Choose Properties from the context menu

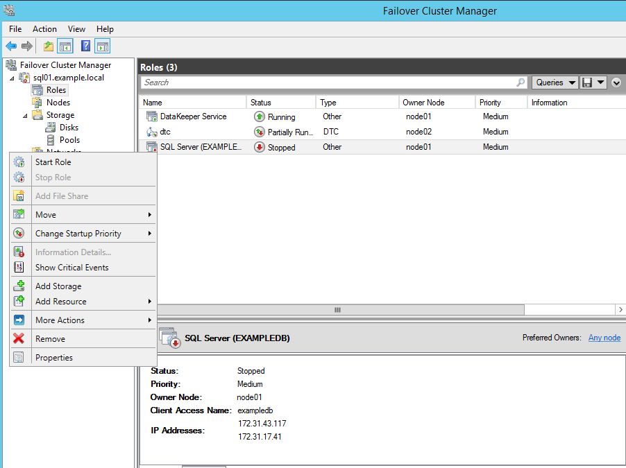[56, 357]
